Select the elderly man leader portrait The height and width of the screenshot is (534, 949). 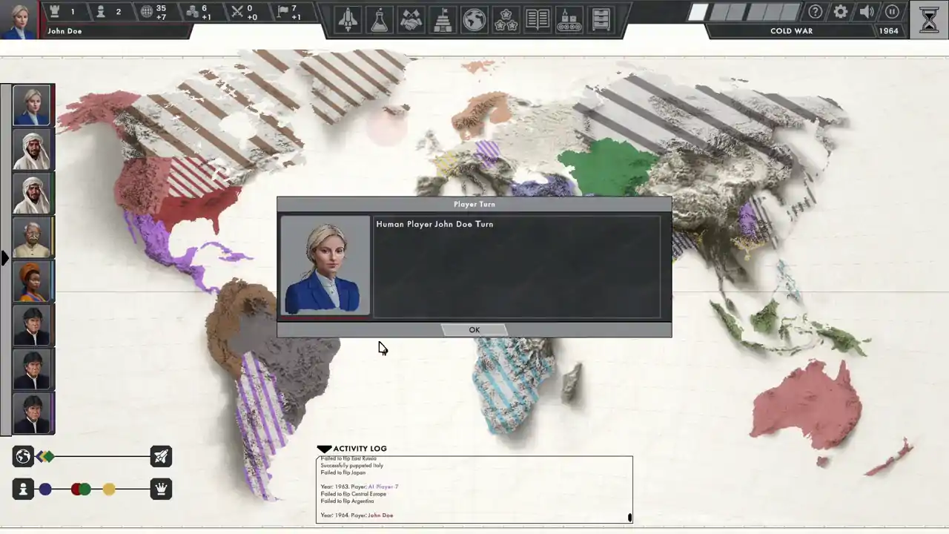tap(32, 237)
